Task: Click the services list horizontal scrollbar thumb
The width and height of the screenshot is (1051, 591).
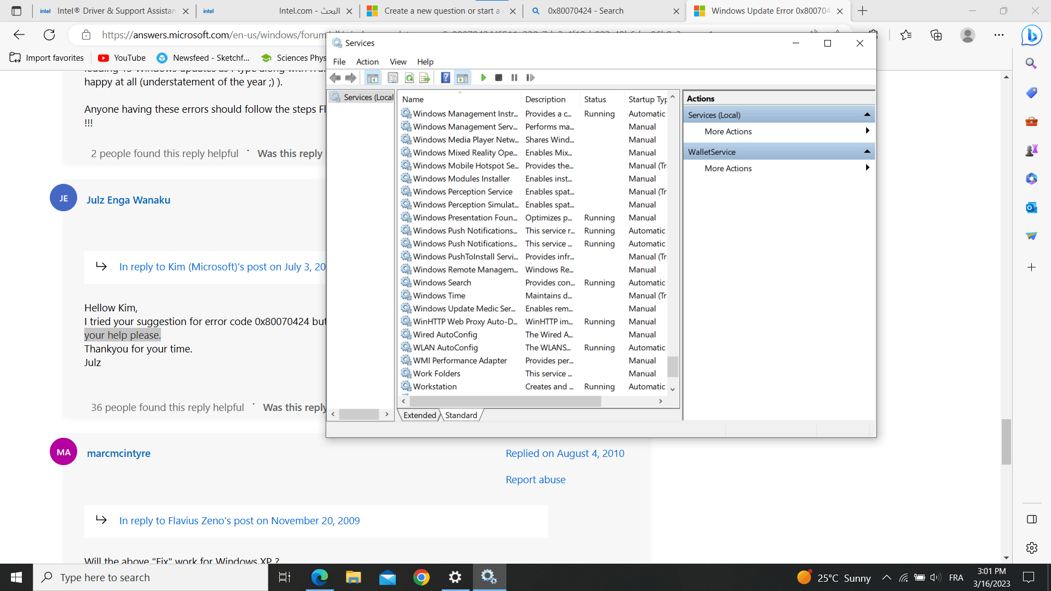Action: coord(505,401)
